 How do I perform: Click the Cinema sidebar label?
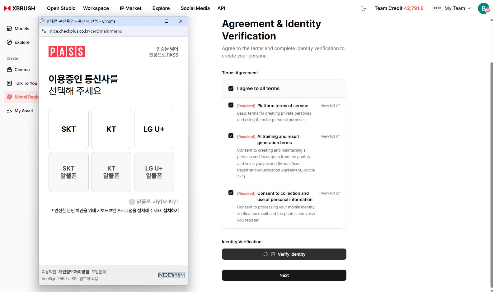22,70
